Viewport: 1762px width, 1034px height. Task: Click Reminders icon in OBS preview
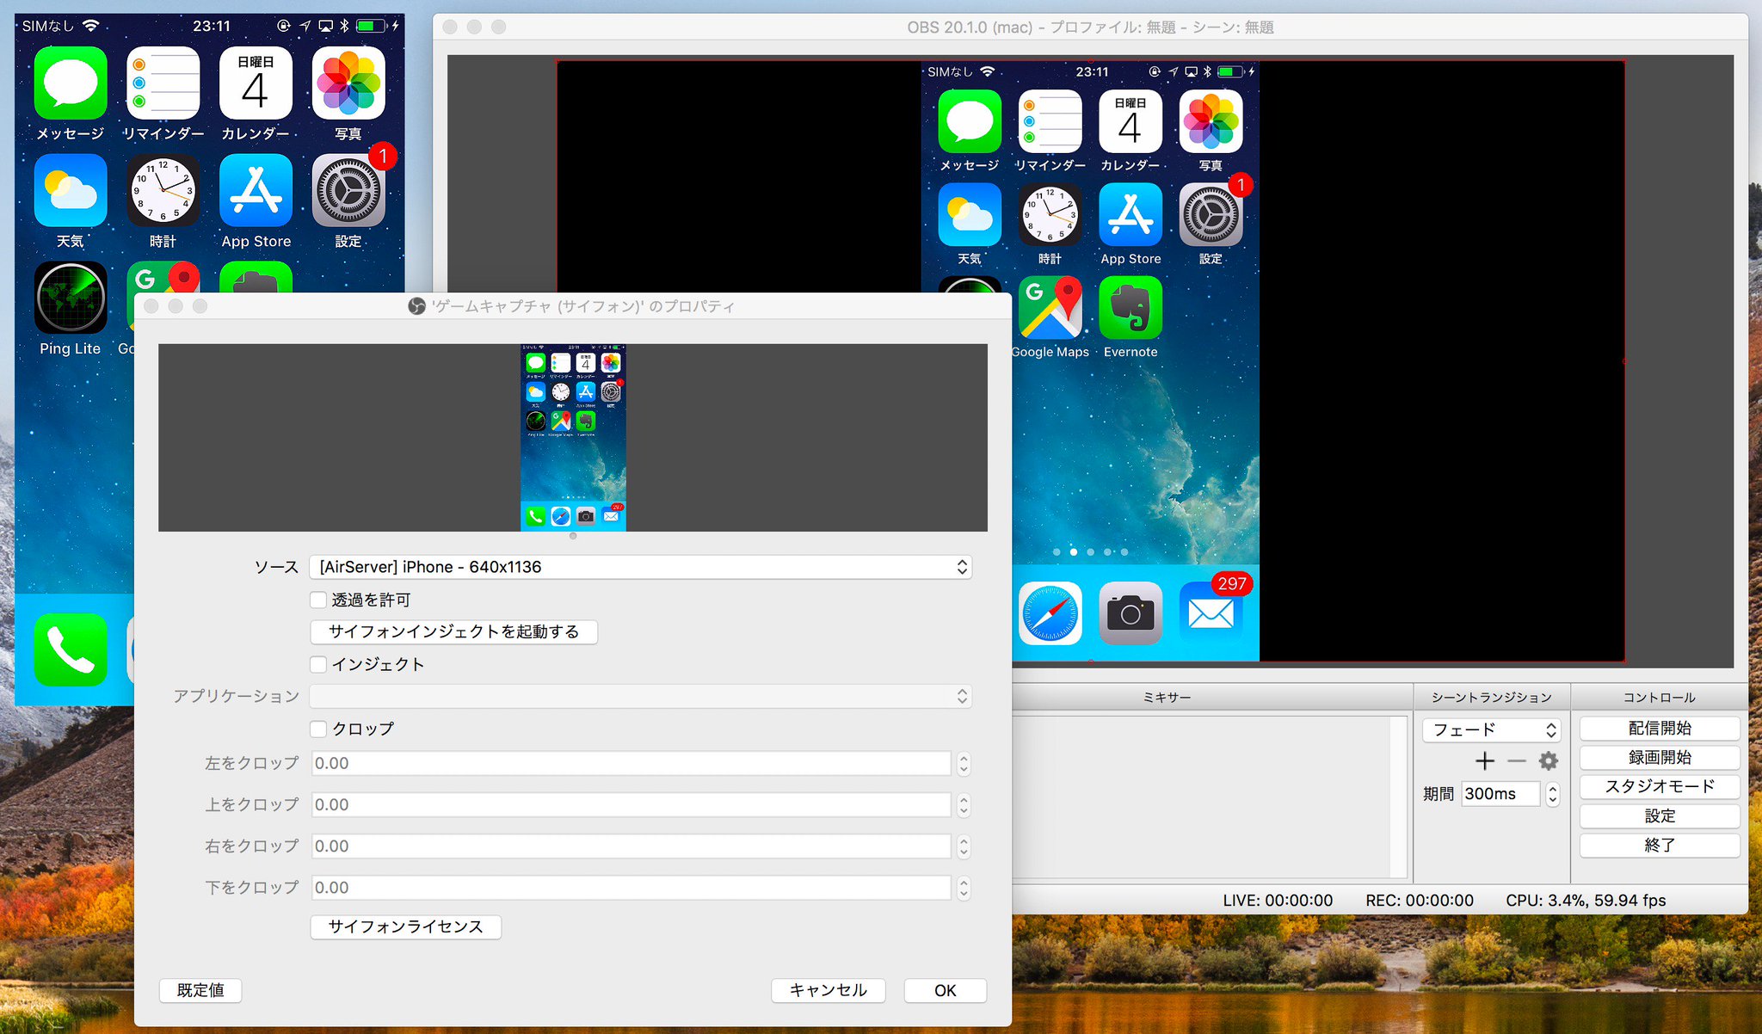(1050, 121)
